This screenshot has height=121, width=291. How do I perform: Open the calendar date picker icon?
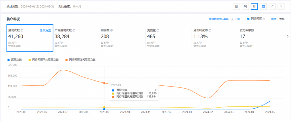click(x=263, y=6)
